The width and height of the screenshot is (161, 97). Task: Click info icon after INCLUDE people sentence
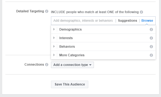(x=141, y=12)
